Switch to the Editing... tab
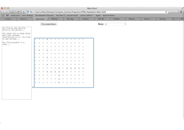This screenshot has height=130, width=184. [55, 19]
